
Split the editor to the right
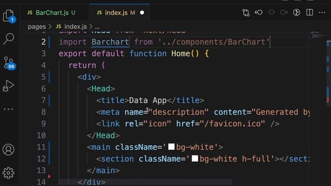(309, 12)
